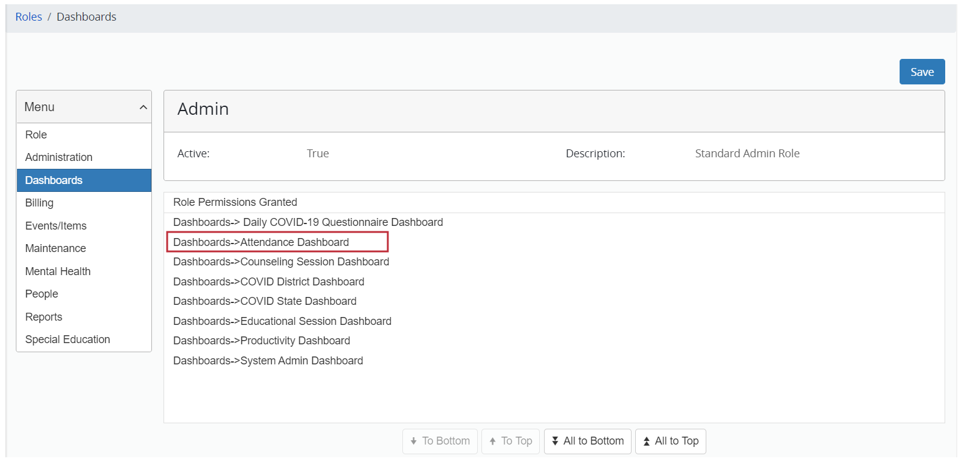The height and width of the screenshot is (467, 961).
Task: Select Role in the side menu
Action: coord(36,135)
